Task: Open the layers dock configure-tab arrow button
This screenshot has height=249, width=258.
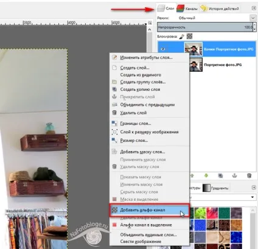Action: (x=254, y=8)
